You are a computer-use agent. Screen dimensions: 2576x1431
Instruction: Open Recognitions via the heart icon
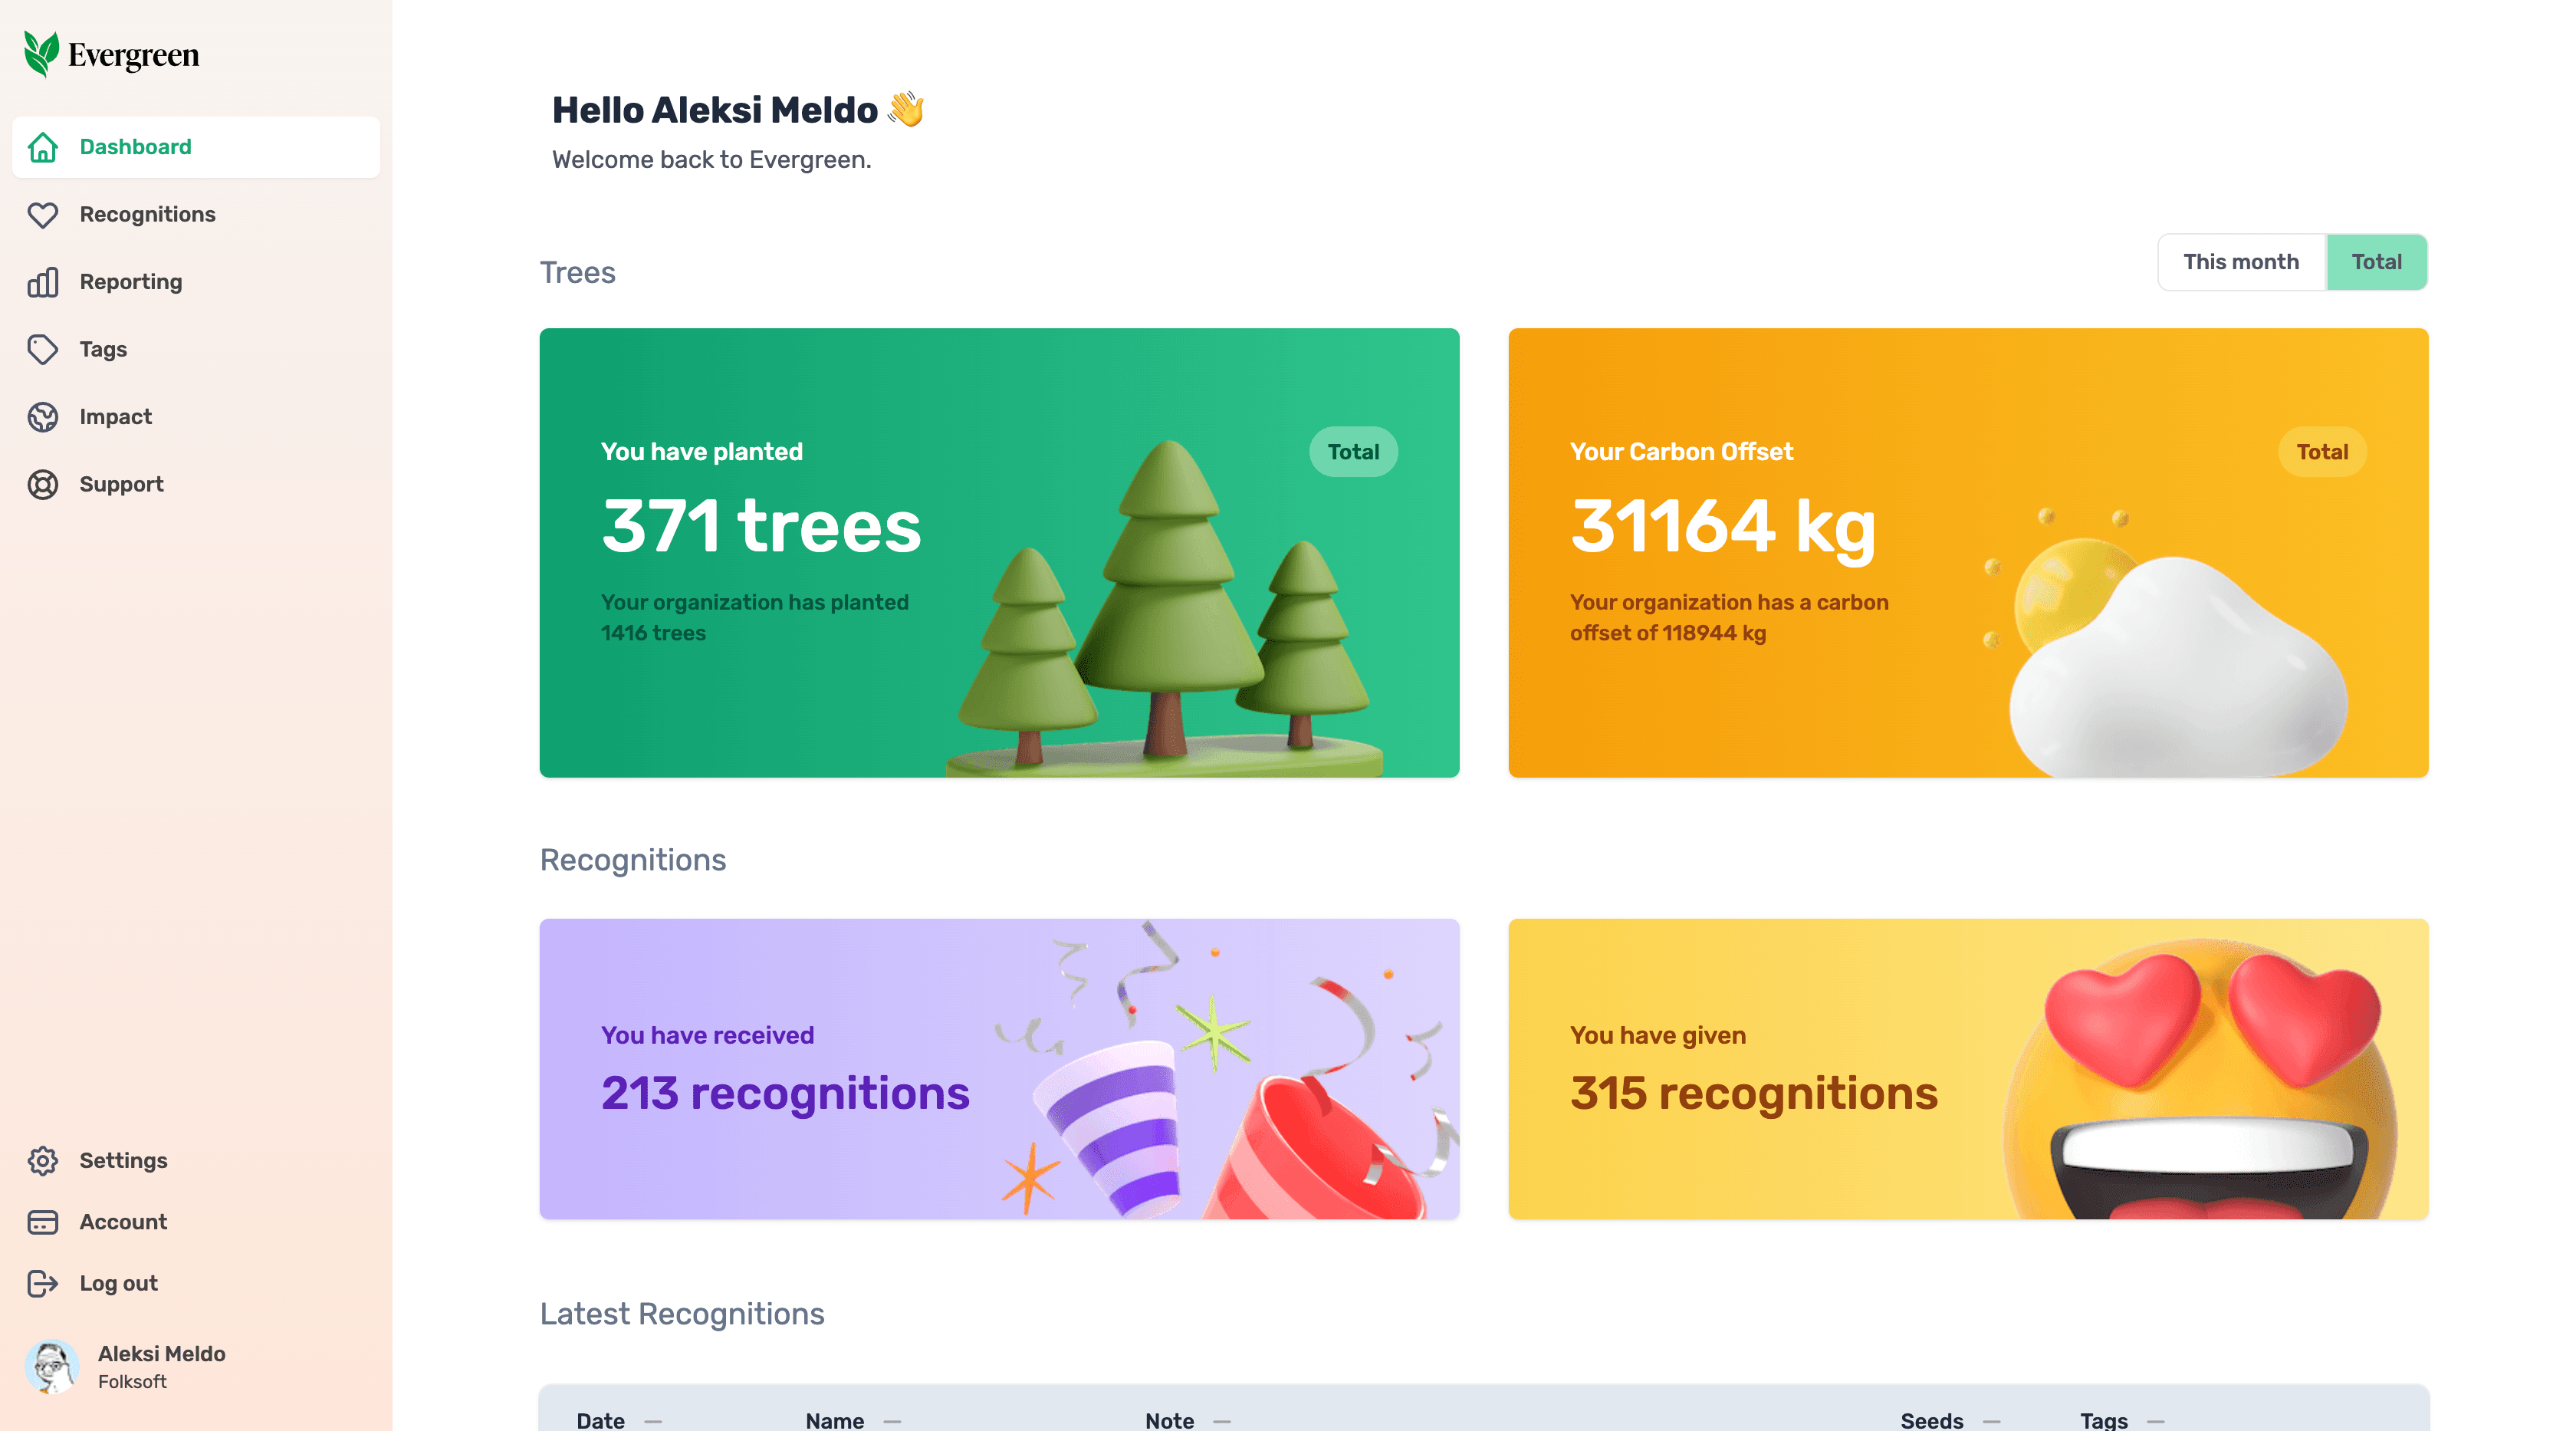42,215
